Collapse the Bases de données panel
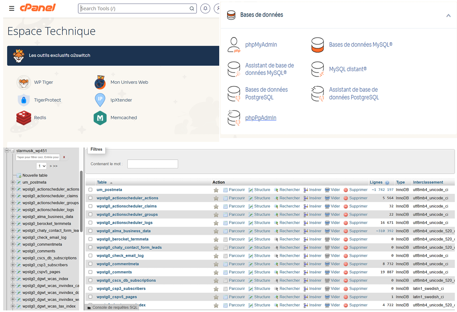This screenshot has height=312, width=457. coord(448,15)
